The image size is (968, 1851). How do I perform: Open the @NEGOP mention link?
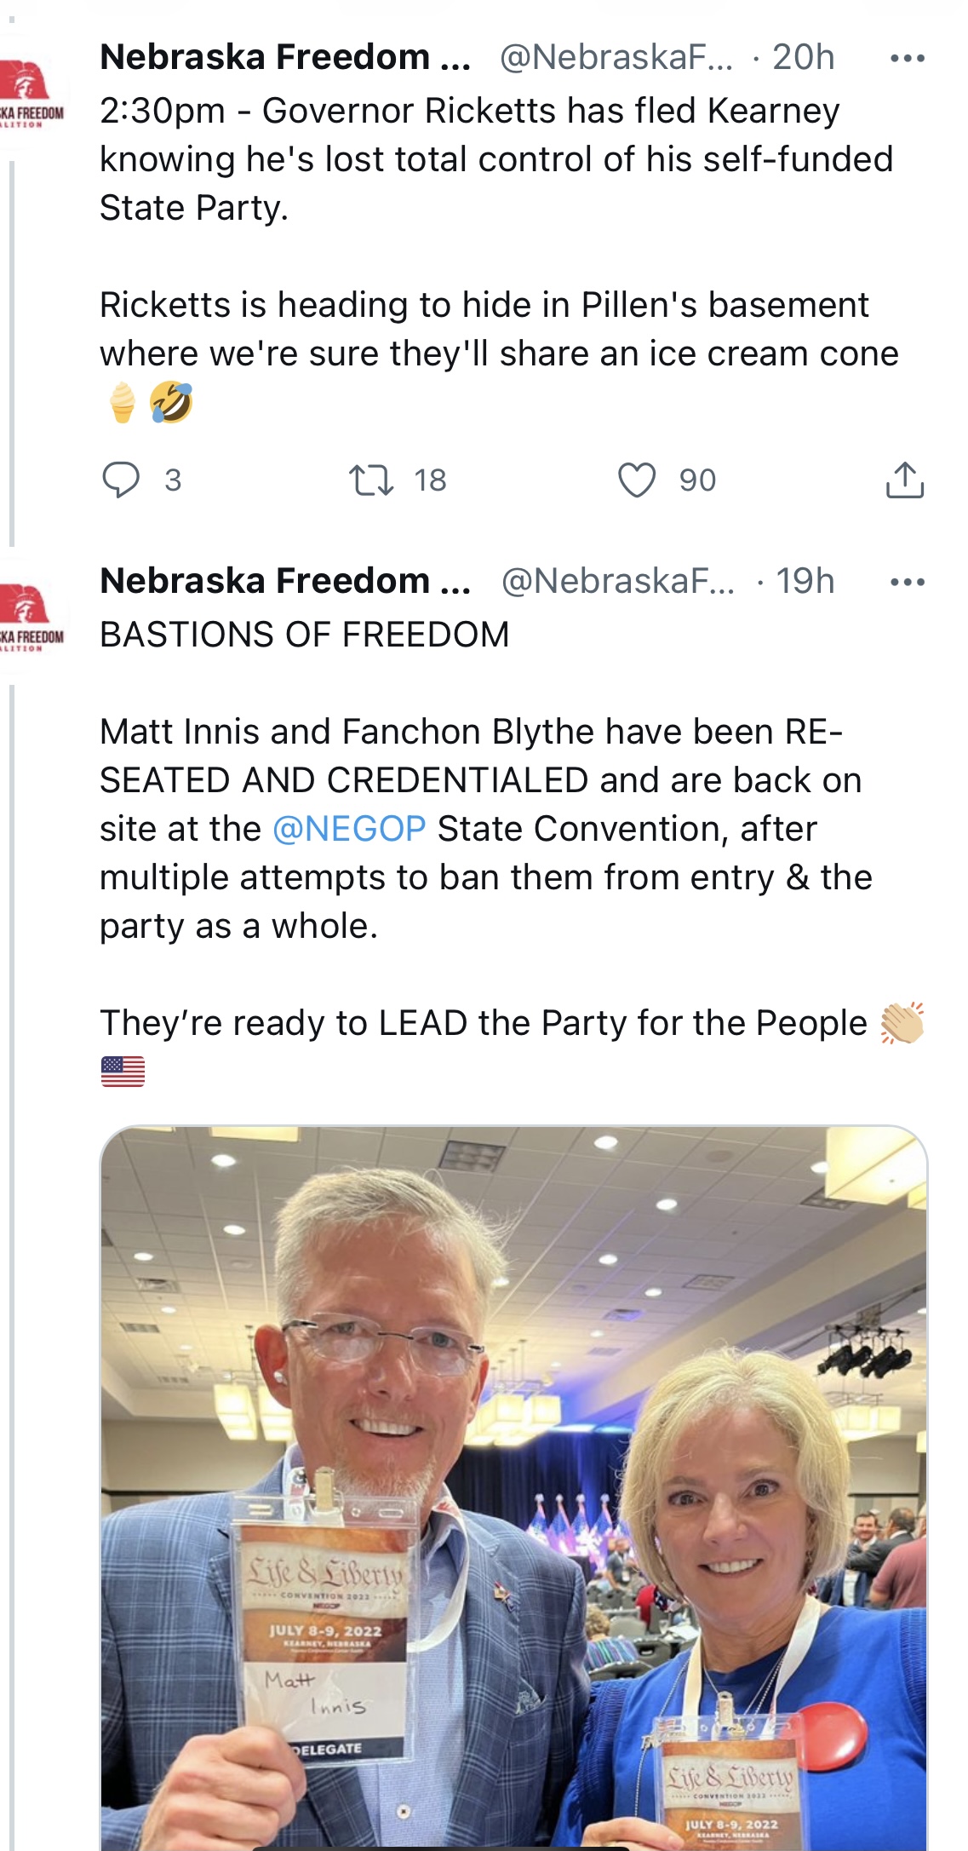click(349, 829)
